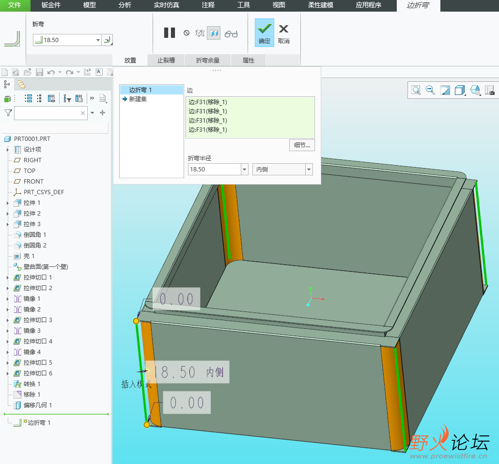Toggle the attached preview mode icon
This screenshot has width=499, height=464.
pos(214,33)
